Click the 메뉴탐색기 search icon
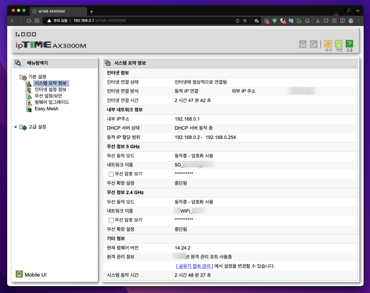Image resolution: width=370 pixels, height=293 pixels. 18,63
